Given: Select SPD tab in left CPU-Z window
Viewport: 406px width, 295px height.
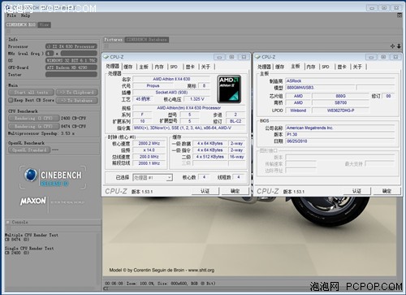Looking at the screenshot, I should (174, 67).
